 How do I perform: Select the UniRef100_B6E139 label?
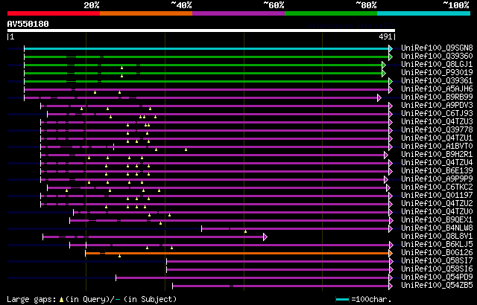coord(437,171)
